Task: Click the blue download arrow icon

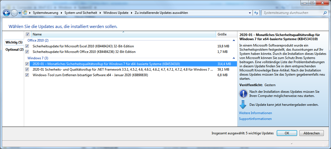Action: [243, 104]
